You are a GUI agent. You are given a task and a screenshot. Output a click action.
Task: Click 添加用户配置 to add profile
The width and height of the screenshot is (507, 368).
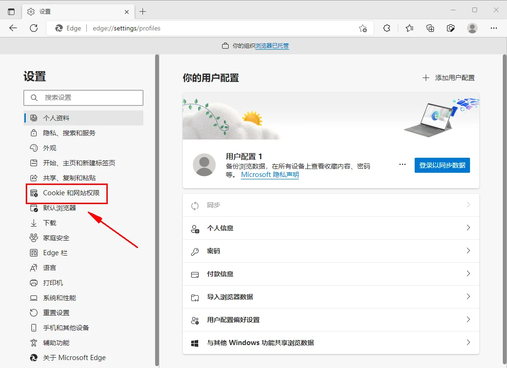pos(448,78)
